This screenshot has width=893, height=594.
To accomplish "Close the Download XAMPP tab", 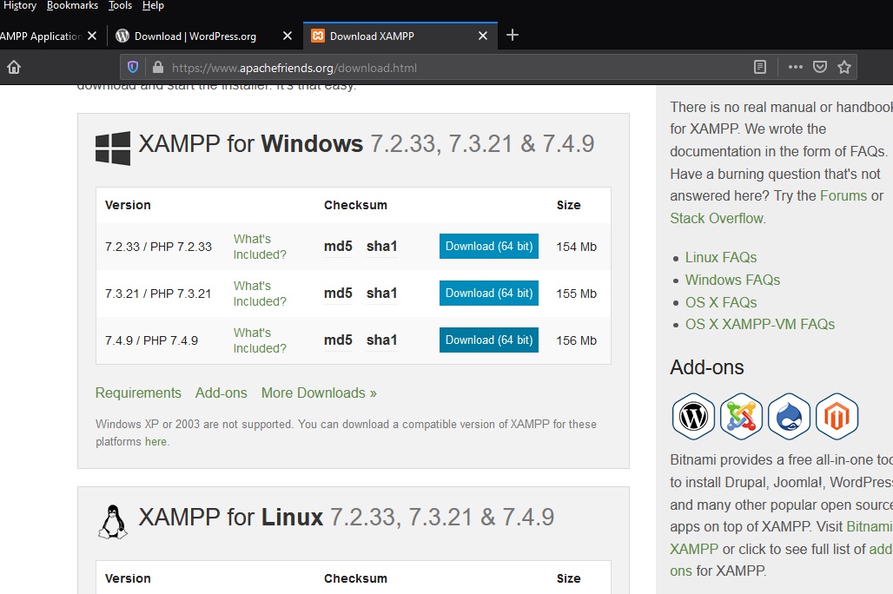I will (484, 36).
